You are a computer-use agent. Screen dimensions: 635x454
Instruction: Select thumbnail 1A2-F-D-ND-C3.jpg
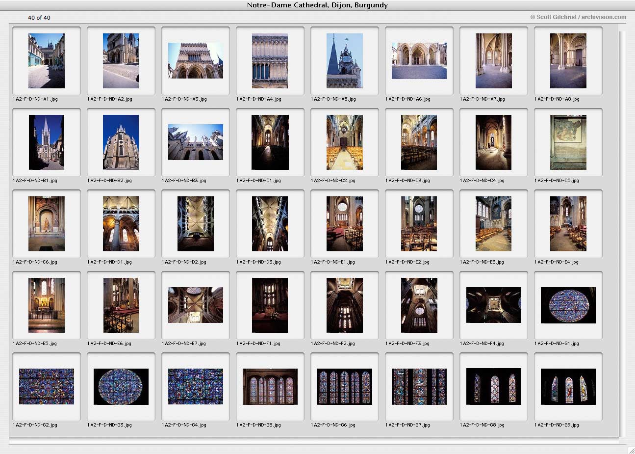(x=419, y=142)
